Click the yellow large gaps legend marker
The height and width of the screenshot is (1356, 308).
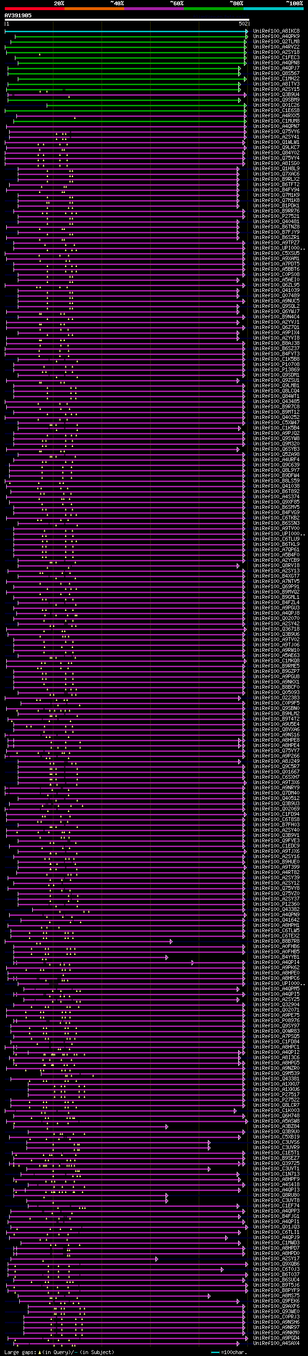[39, 1352]
